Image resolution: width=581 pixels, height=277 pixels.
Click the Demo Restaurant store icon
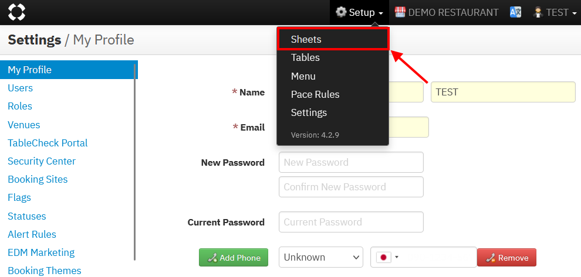[x=400, y=12]
